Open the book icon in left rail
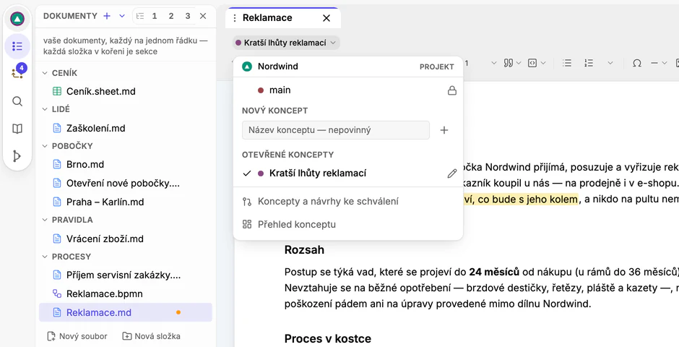 click(17, 129)
